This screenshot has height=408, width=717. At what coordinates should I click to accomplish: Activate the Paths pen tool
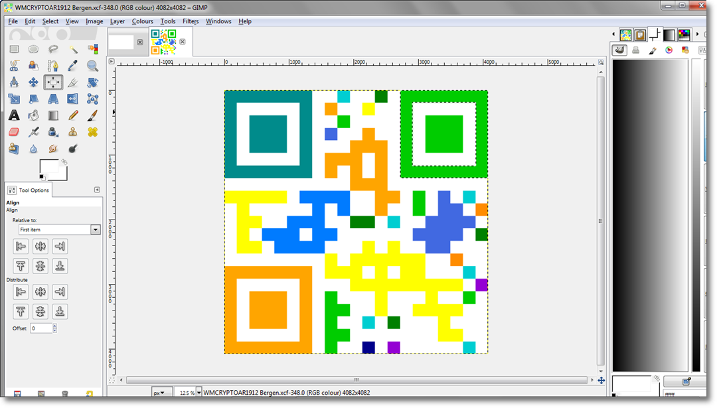click(53, 66)
